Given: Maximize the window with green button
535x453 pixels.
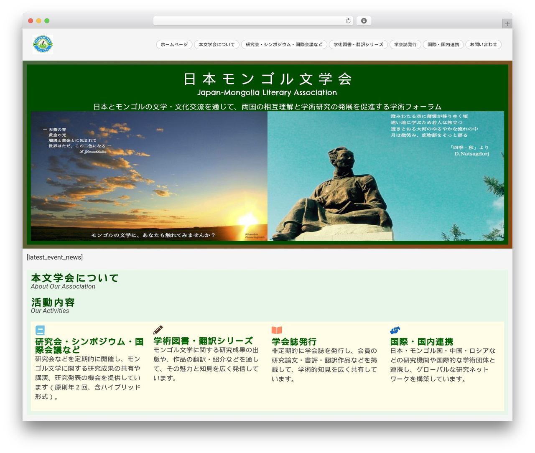Looking at the screenshot, I should (47, 21).
